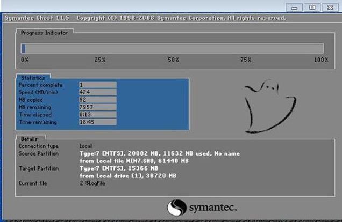This screenshot has width=342, height=222.
Task: Click the 100% progress marker
Action: coord(321,60)
